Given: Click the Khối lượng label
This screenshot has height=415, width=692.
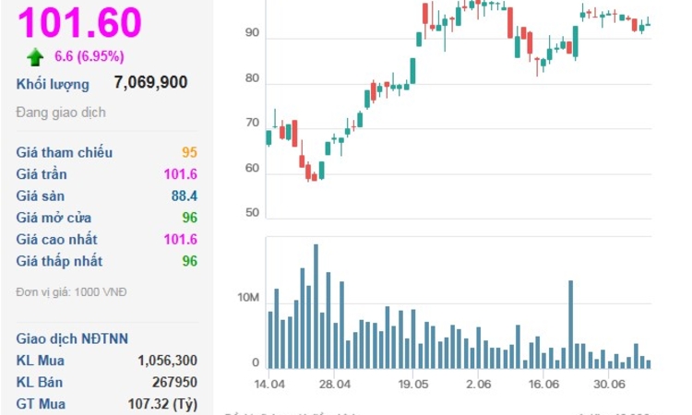Looking at the screenshot, I should tap(53, 84).
